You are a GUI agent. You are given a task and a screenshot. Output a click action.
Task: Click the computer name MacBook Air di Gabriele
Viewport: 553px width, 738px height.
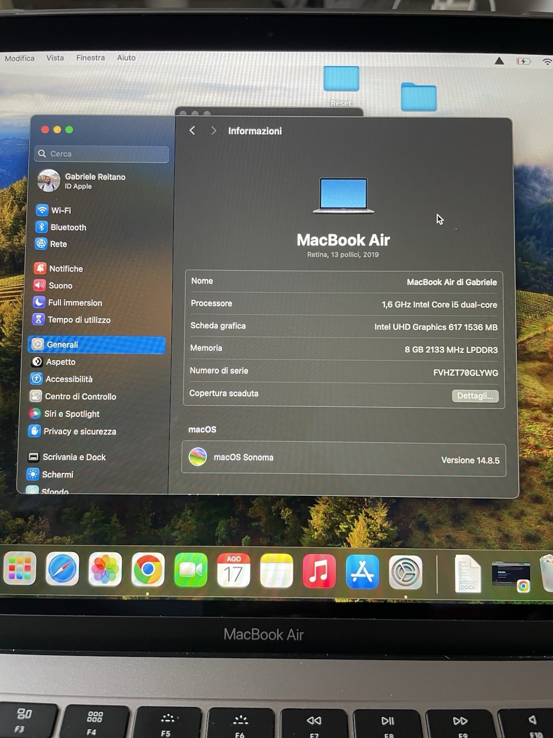click(x=452, y=282)
